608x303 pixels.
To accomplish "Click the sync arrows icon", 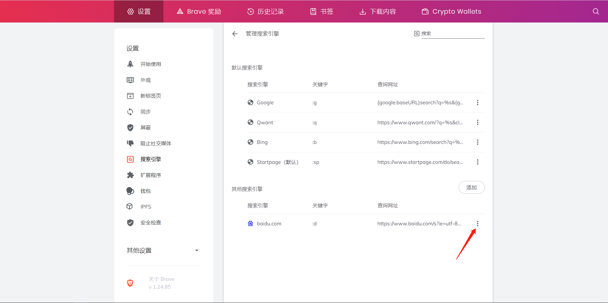I will coord(130,112).
